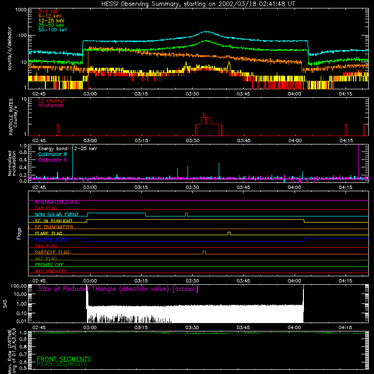Click the tall magenta Collimator 9 spike
This screenshot has height=374, width=374.
click(x=358, y=161)
